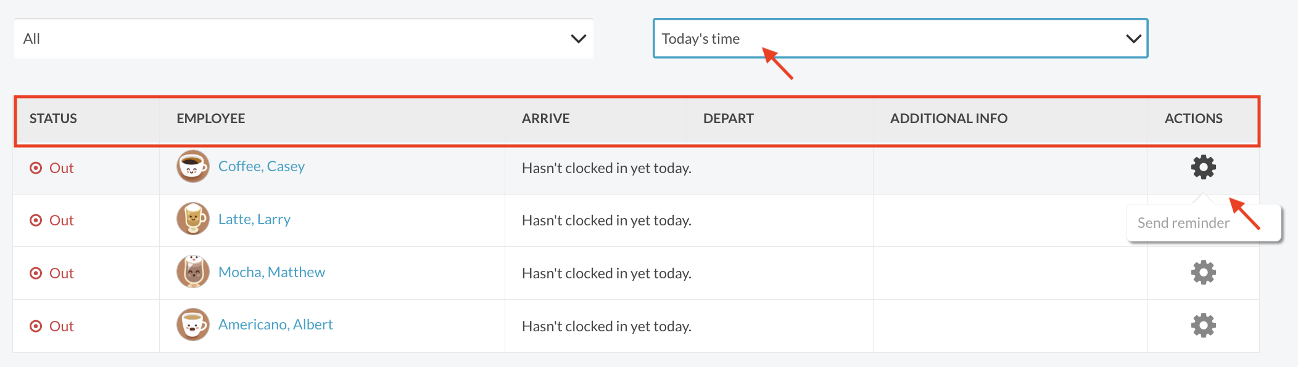Click the Out status icon for Matthew Mocha
Viewport: 1298px width, 367px height.
click(36, 273)
